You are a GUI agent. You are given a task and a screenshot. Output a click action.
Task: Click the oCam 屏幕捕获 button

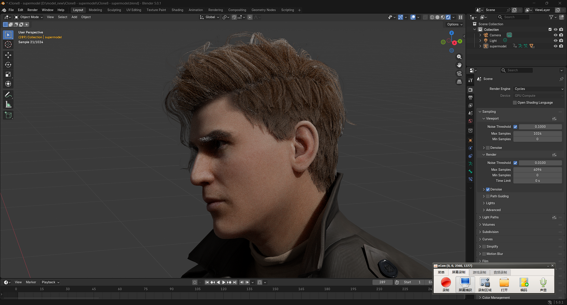click(x=465, y=285)
